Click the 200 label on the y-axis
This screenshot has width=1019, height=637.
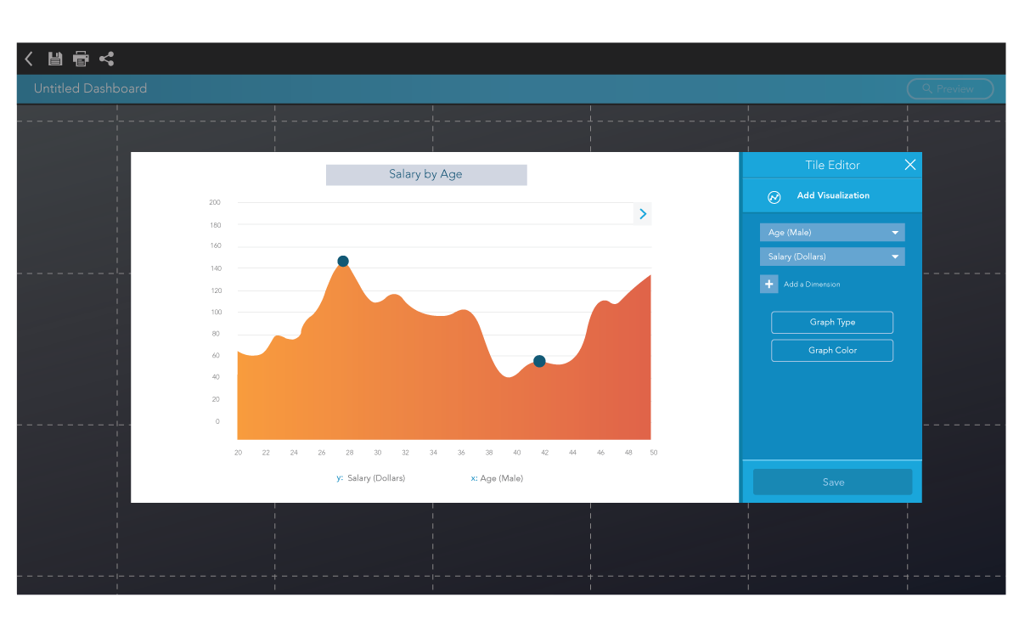pos(215,202)
